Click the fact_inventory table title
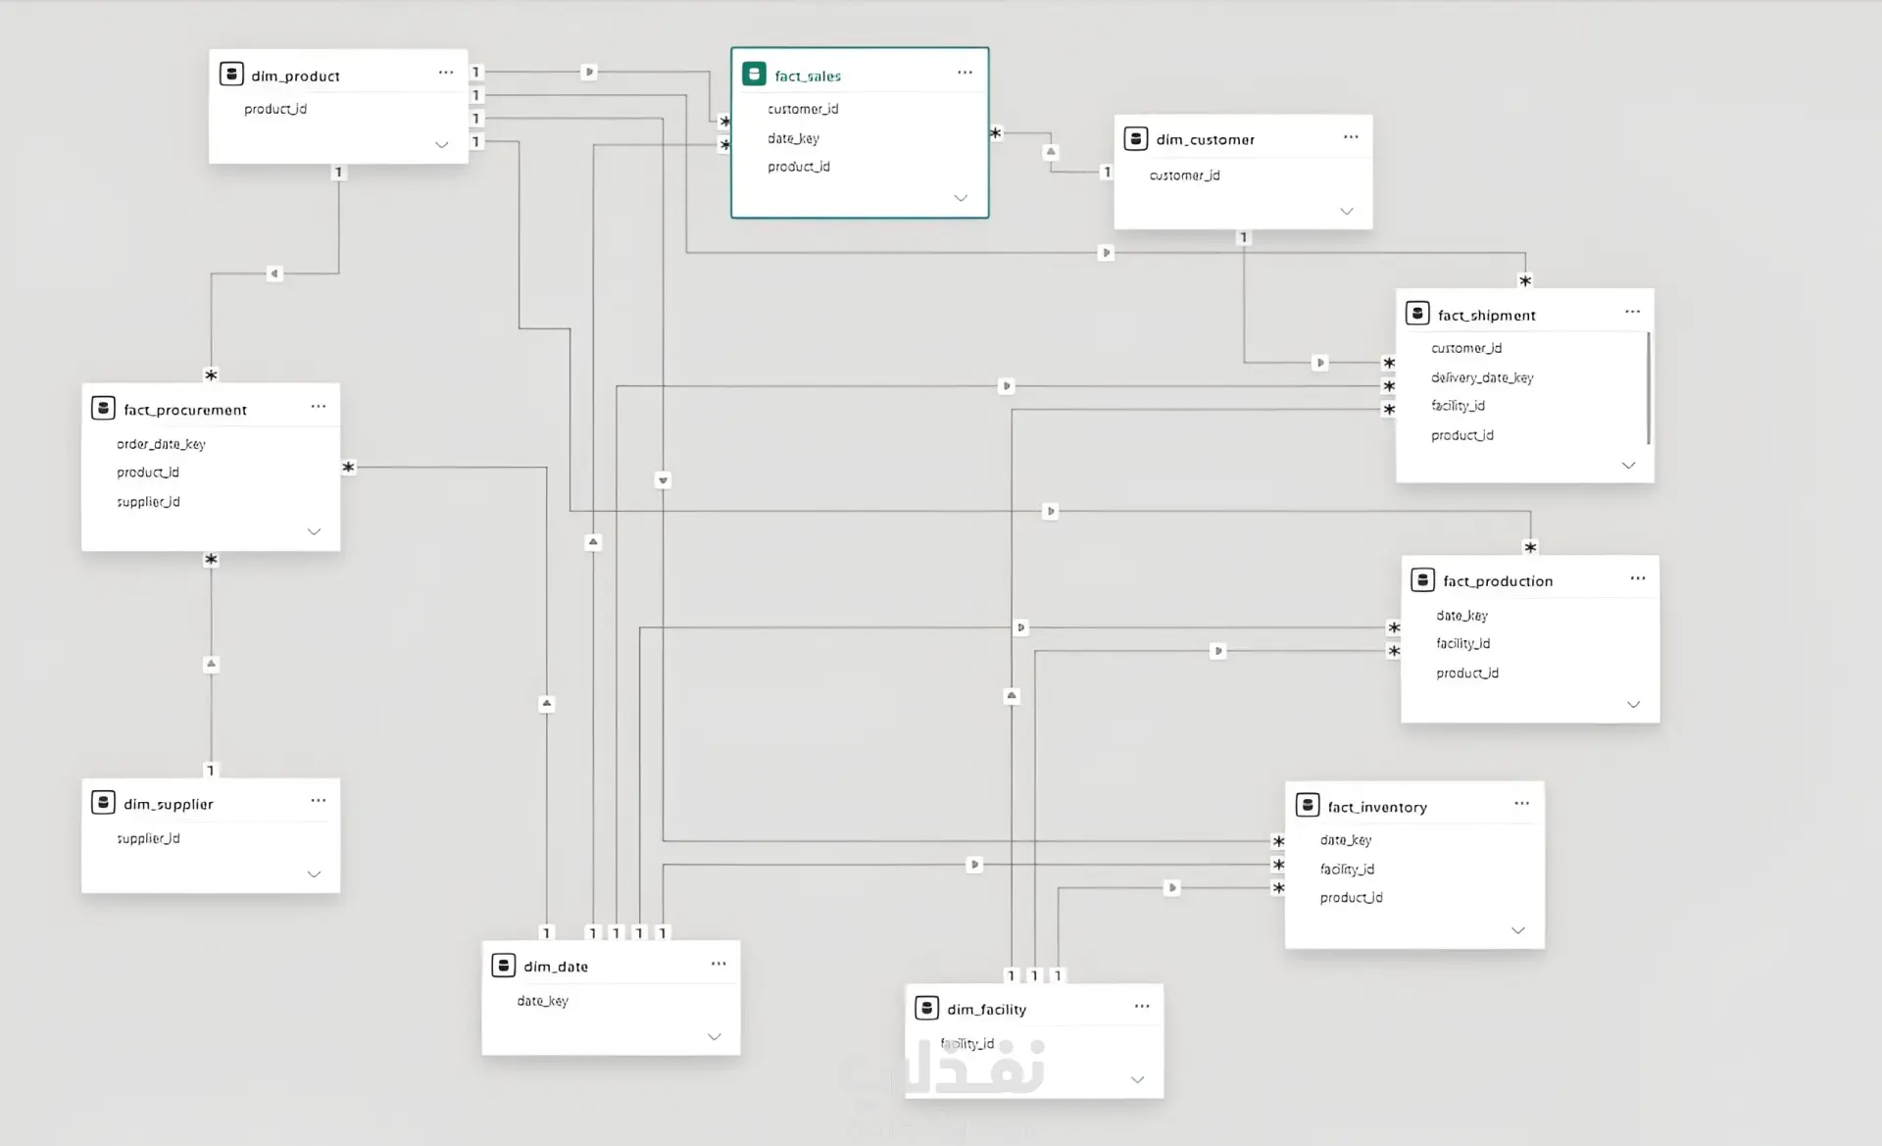Viewport: 1882px width, 1146px height. [x=1377, y=807]
